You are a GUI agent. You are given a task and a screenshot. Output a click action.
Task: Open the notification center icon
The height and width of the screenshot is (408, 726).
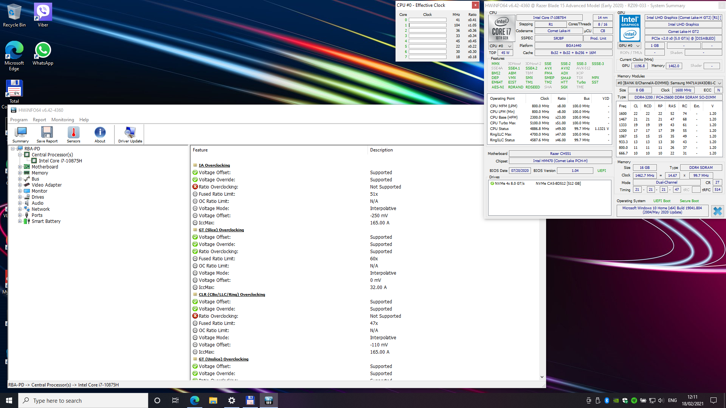(714, 400)
